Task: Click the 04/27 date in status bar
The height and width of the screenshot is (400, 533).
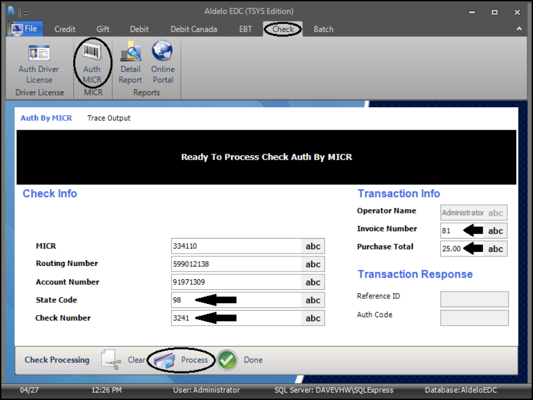Action: [x=29, y=390]
